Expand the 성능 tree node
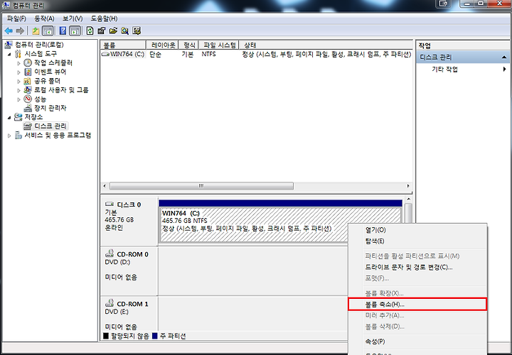Image resolution: width=512 pixels, height=355 pixels. click(x=18, y=99)
